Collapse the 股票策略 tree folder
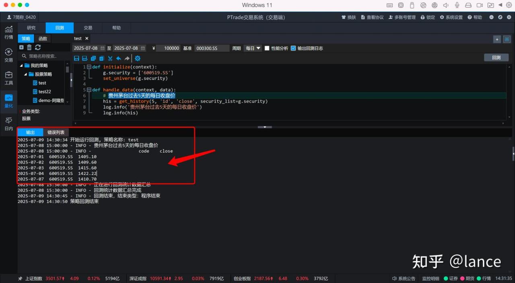 25,74
